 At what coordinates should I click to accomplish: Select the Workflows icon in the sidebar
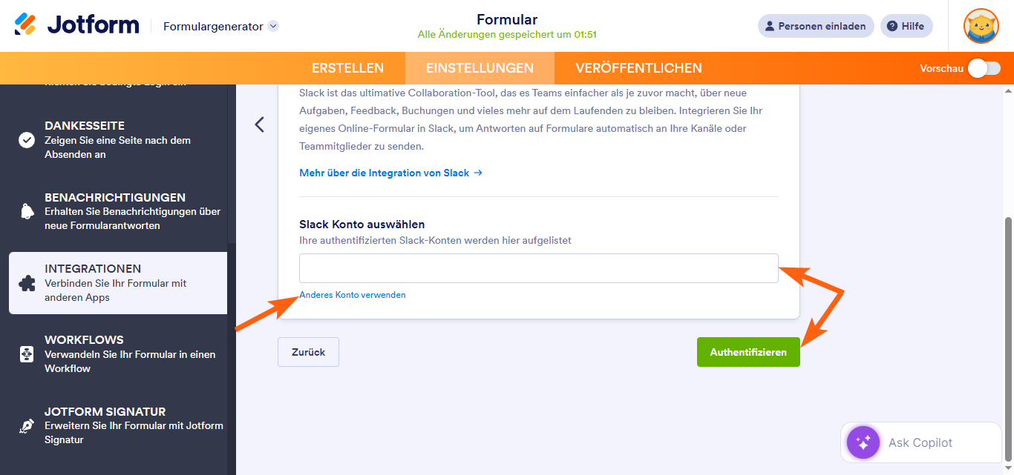click(x=27, y=353)
